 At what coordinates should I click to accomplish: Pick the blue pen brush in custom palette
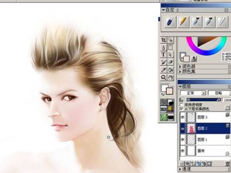pos(170,22)
